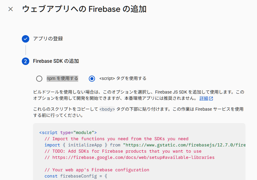Image resolution: width=257 pixels, height=180 pixels.
Task: Click the npm を使用する option label
Action: [x=62, y=78]
